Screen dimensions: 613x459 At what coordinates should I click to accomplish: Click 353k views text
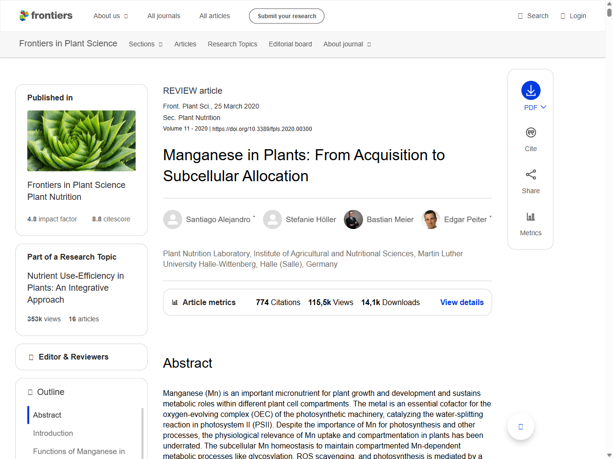tap(44, 319)
